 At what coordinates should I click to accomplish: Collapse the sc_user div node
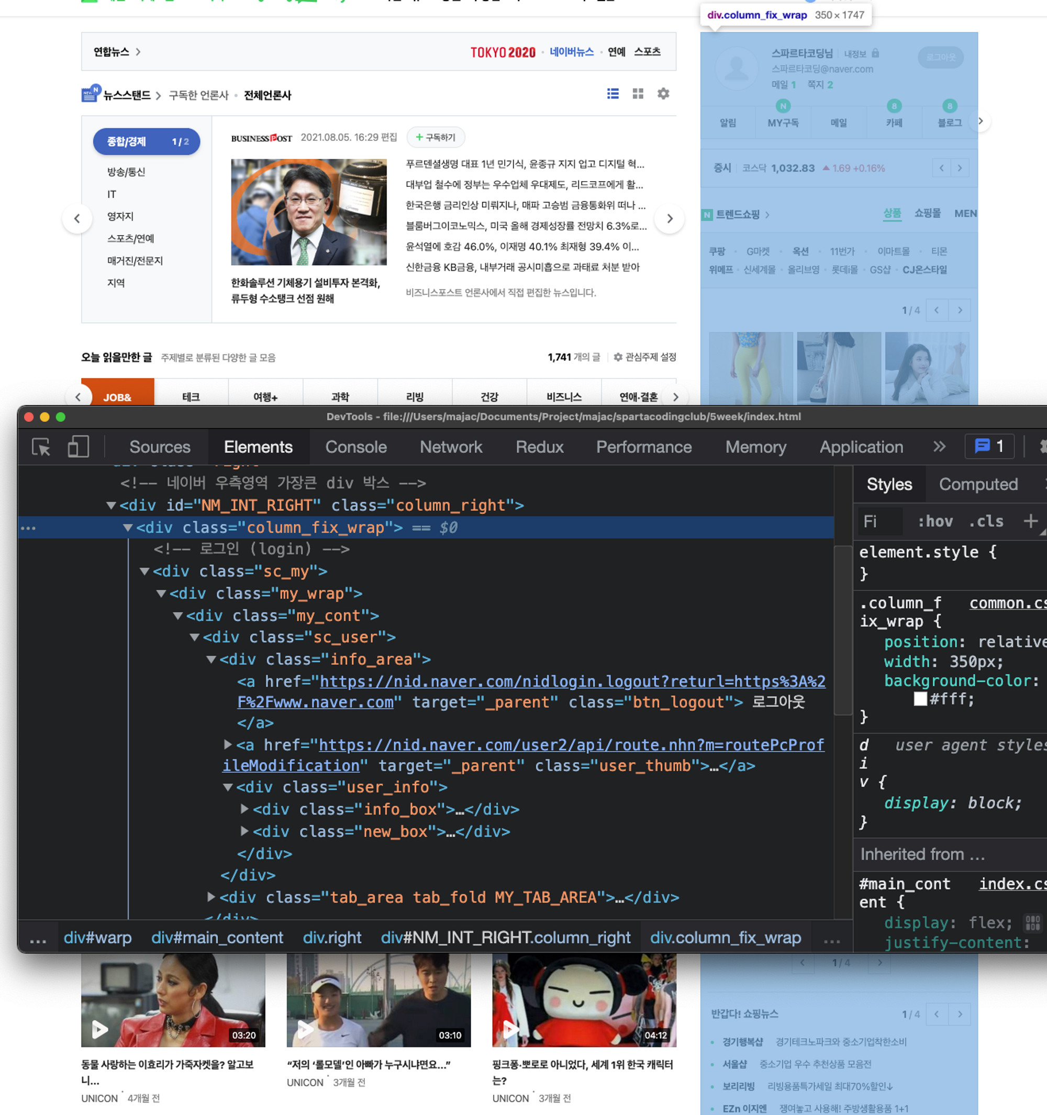[195, 638]
